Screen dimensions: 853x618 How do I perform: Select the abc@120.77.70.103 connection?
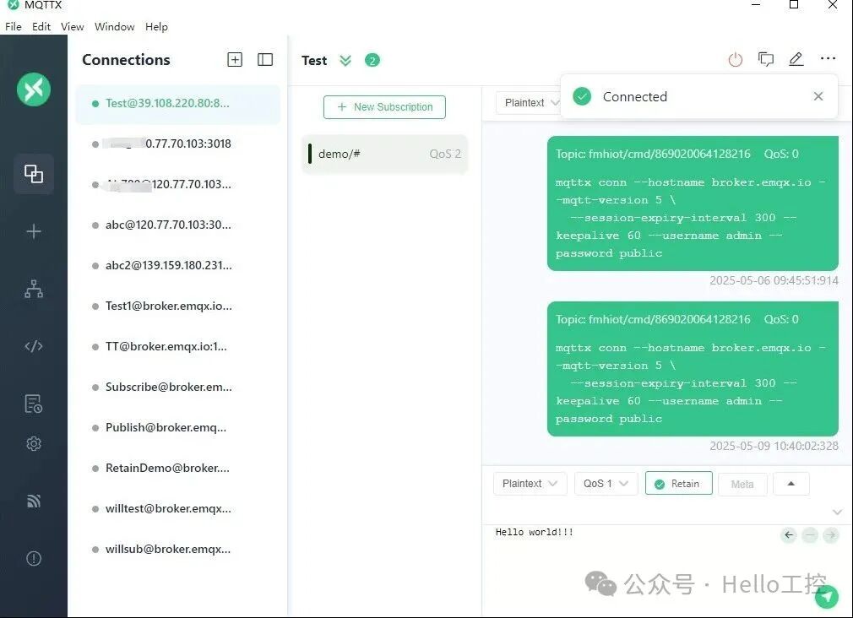point(178,225)
